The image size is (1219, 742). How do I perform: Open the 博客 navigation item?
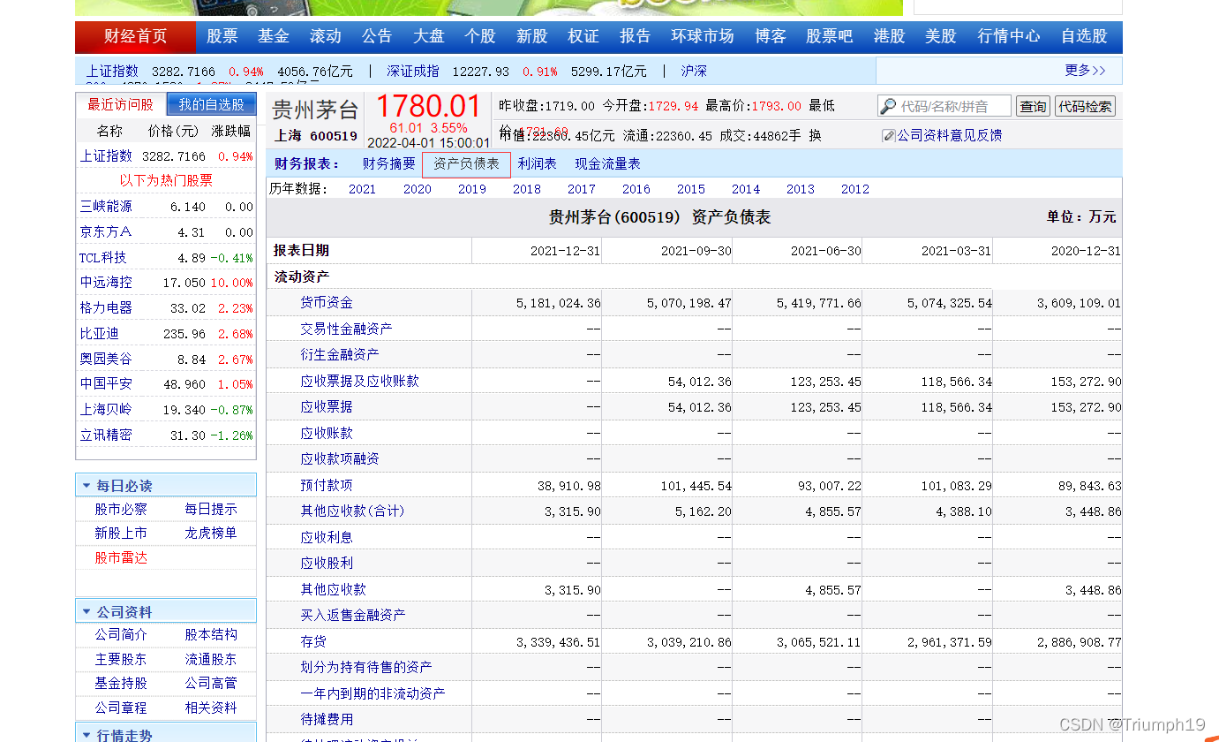(771, 36)
